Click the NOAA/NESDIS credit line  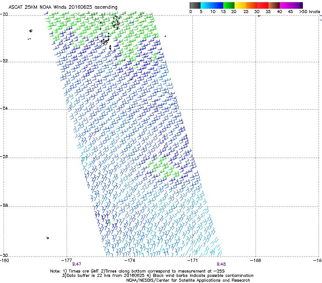[x=188, y=280]
